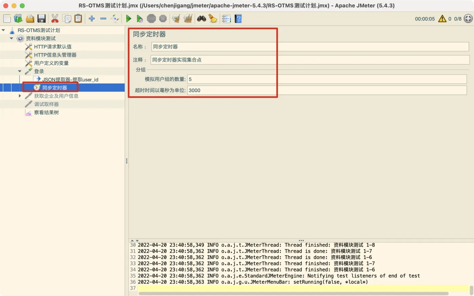The height and width of the screenshot is (296, 474).
Task: Open the Function Helper dialog icon
Action: pyautogui.click(x=226, y=19)
